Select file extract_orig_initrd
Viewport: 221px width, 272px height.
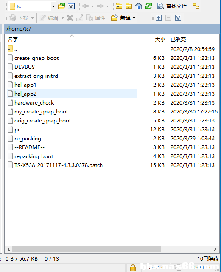point(36,76)
